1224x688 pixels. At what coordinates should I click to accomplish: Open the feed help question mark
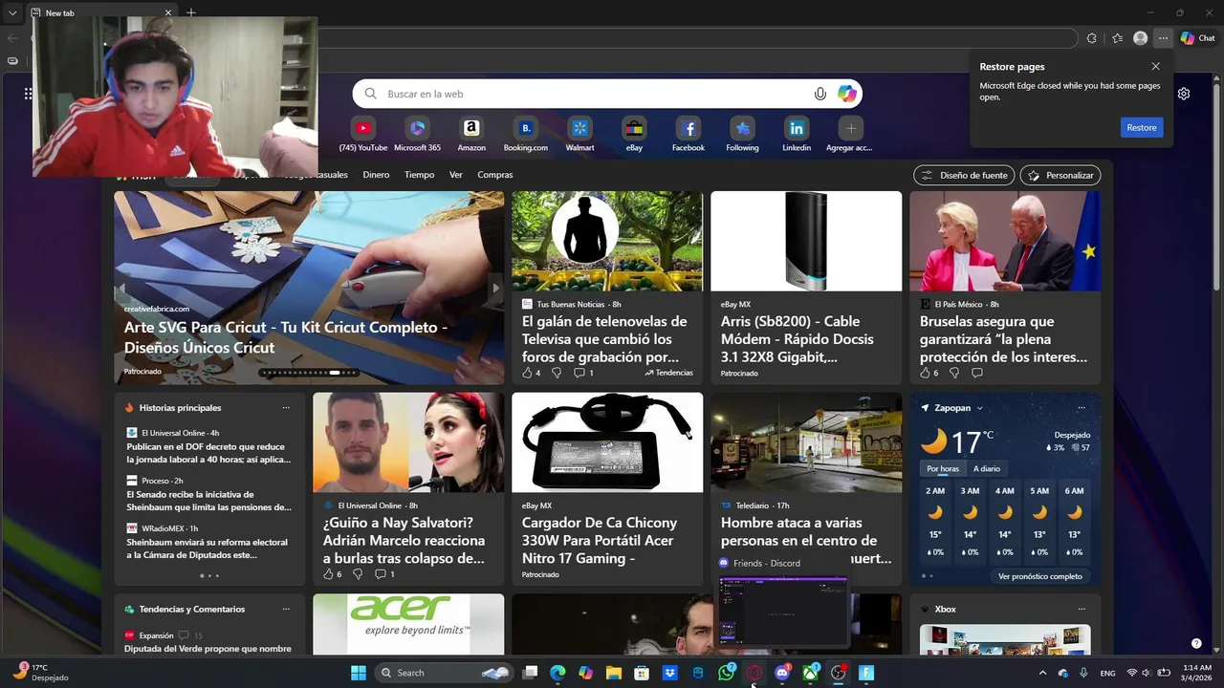(1195, 643)
